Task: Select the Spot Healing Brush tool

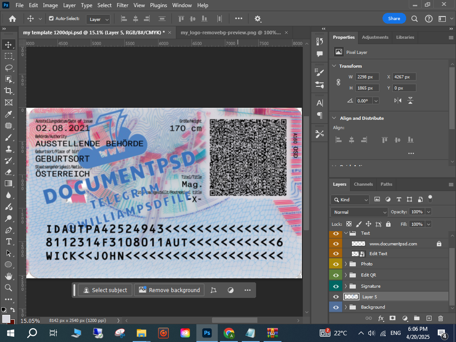Action: pos(8,126)
